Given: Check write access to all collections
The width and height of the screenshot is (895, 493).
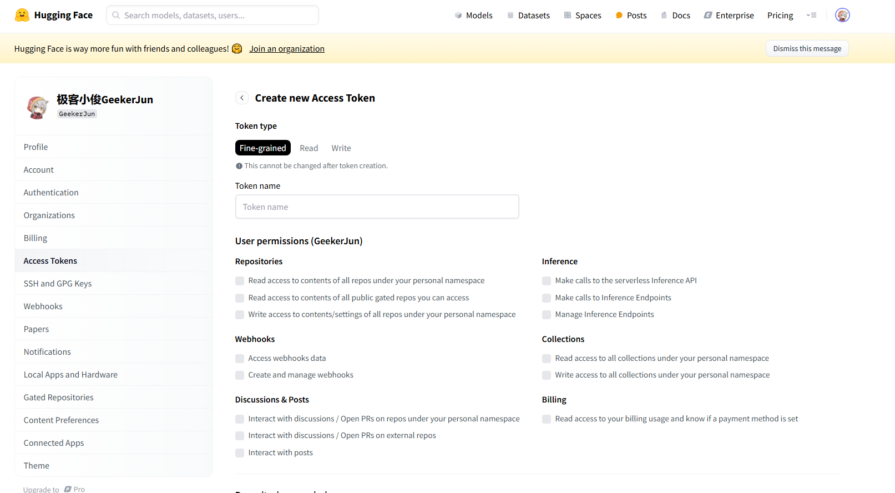Looking at the screenshot, I should (547, 375).
